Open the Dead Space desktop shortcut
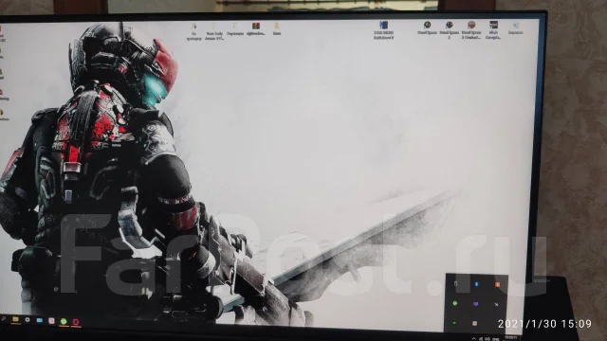This screenshot has height=341, width=607. coord(427,27)
